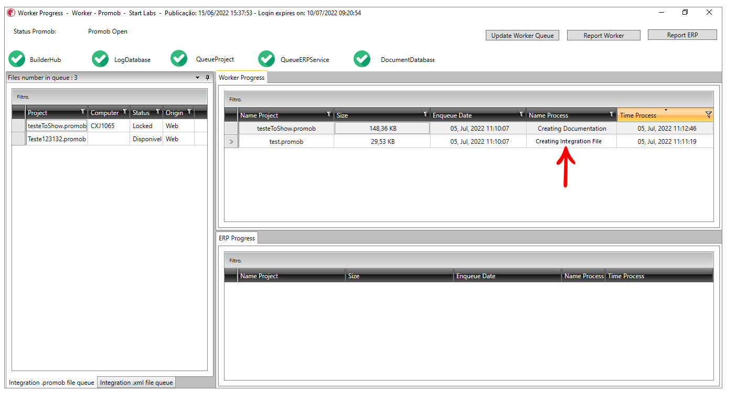Screen dimensions: 736x401
Task: Select Integration .xml file queue tab
Action: coord(136,383)
